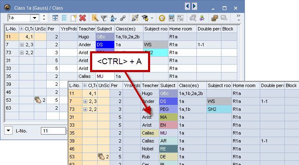Viewport: 299px width, 165px height.
Task: Click the grey magnifier search icon
Action: (193, 18)
